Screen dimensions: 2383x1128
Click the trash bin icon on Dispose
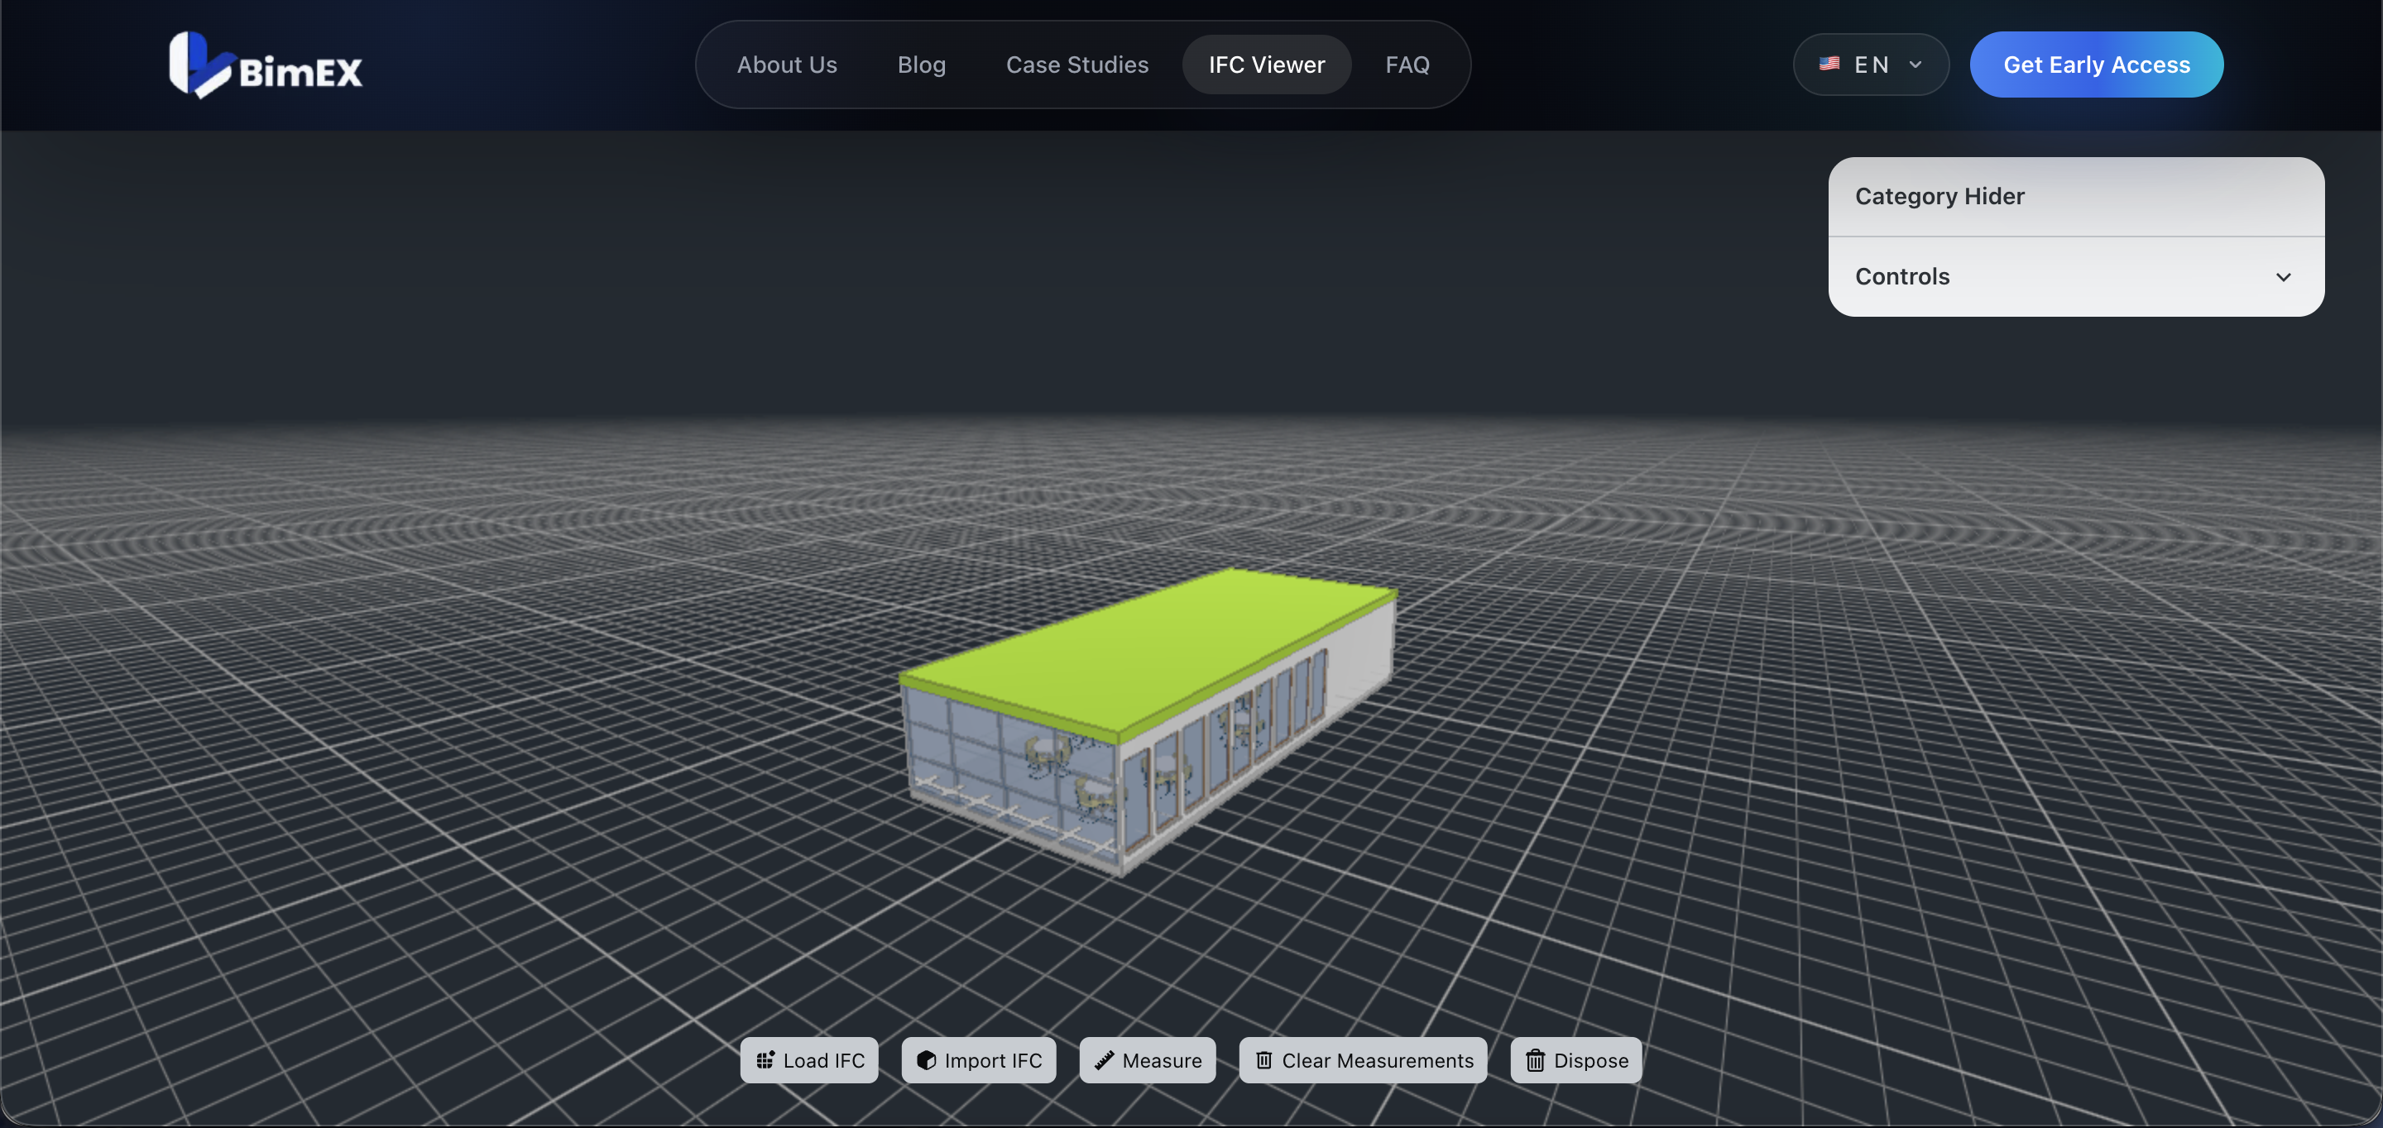1535,1060
